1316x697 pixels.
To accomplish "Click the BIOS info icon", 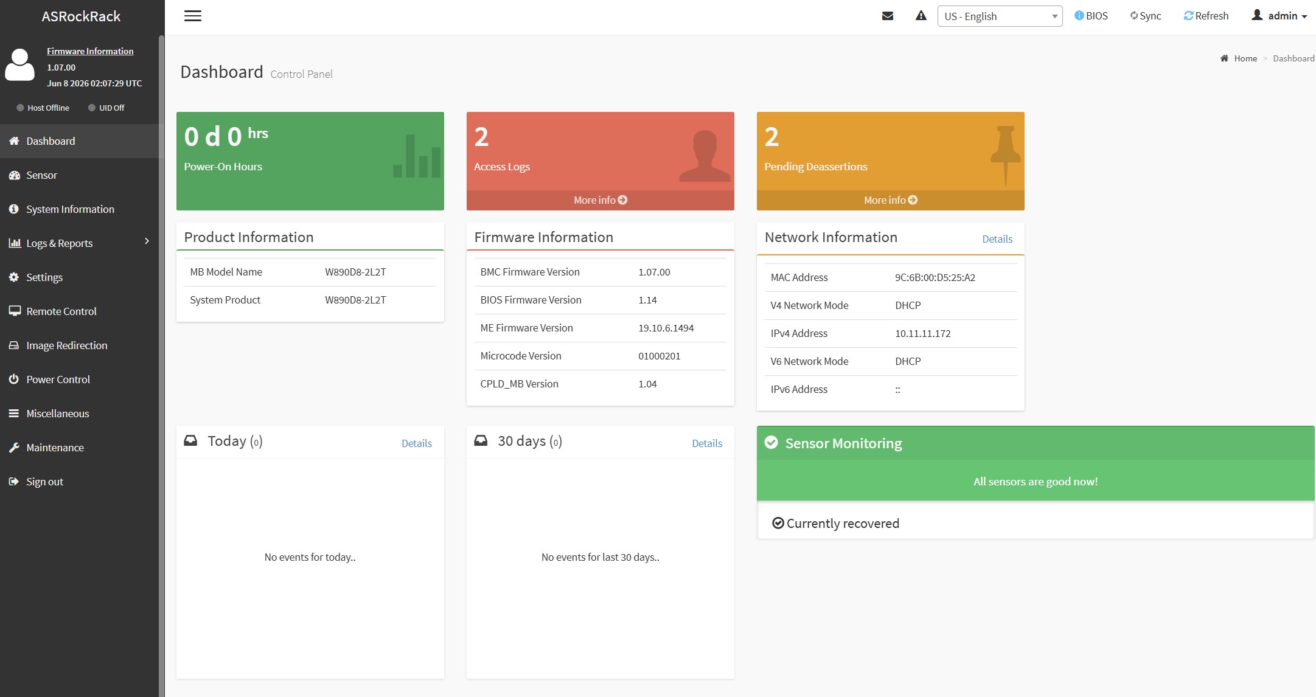I will point(1079,16).
